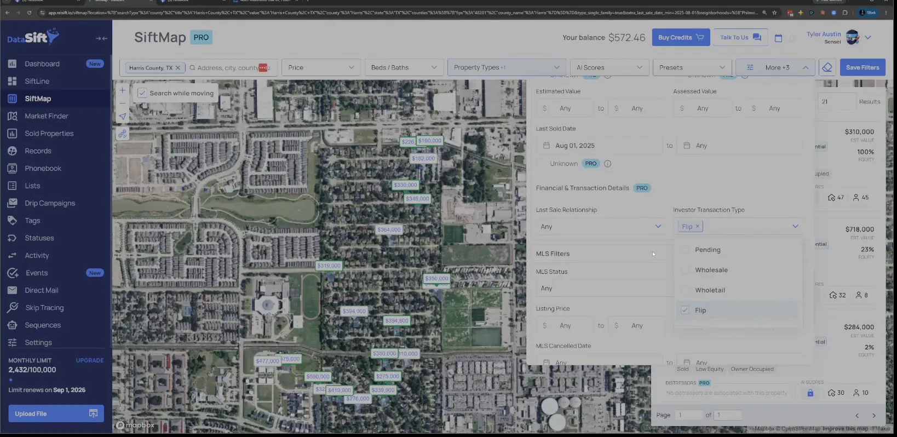Click the Skip Tracing icon
The height and width of the screenshot is (437, 897).
pos(13,308)
